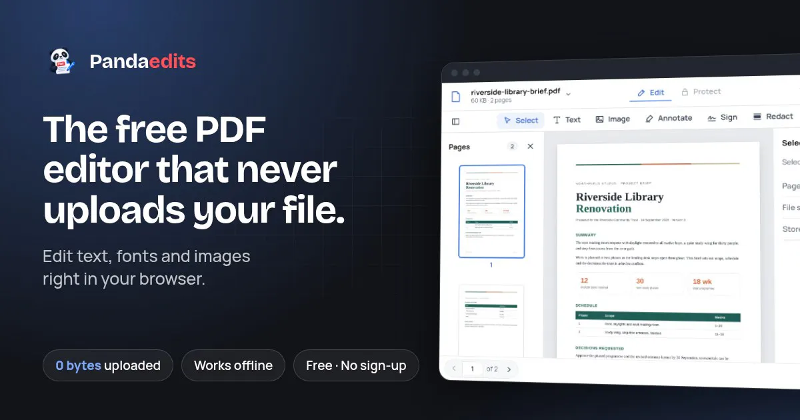Viewport: 800px width, 420px height.
Task: Choose the Select tool
Action: [x=521, y=121]
